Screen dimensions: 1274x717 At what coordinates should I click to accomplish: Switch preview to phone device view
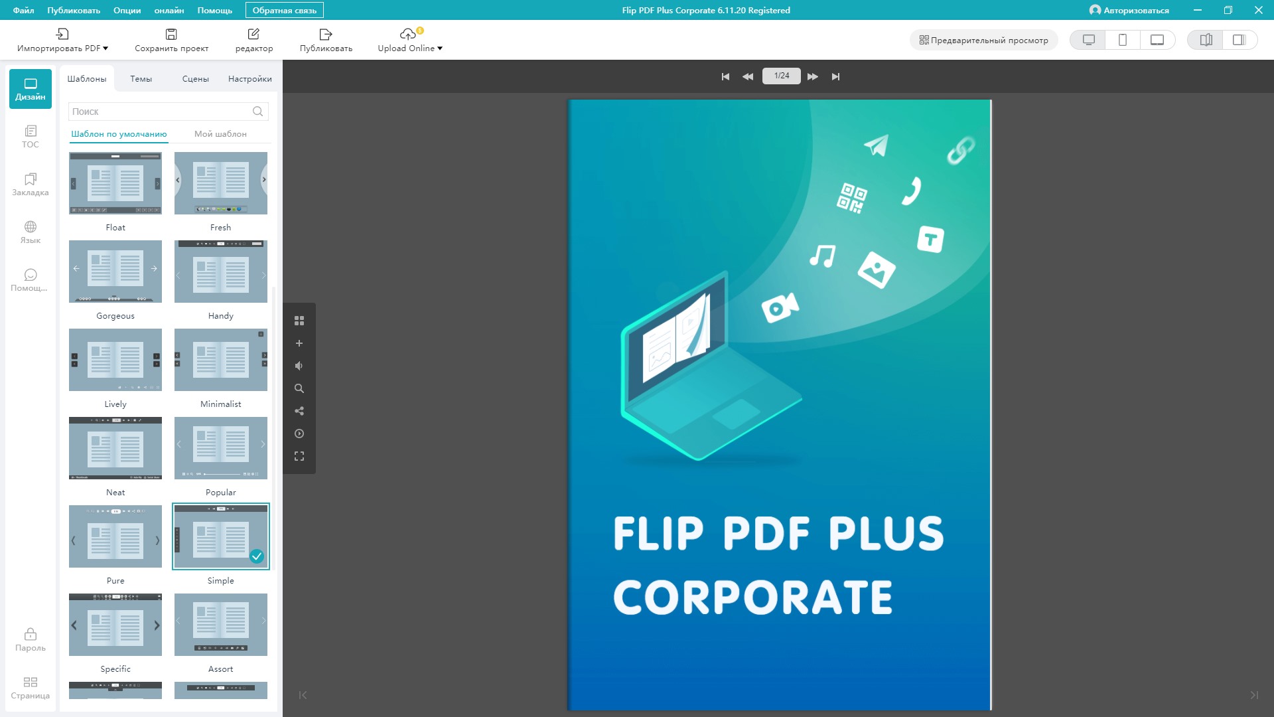click(1123, 40)
